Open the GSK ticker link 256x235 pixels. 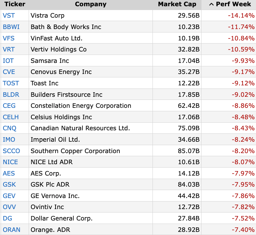point(9,185)
